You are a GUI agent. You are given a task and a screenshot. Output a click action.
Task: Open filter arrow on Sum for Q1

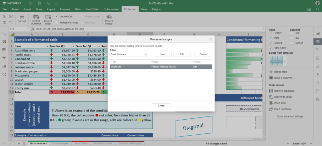[73, 46]
